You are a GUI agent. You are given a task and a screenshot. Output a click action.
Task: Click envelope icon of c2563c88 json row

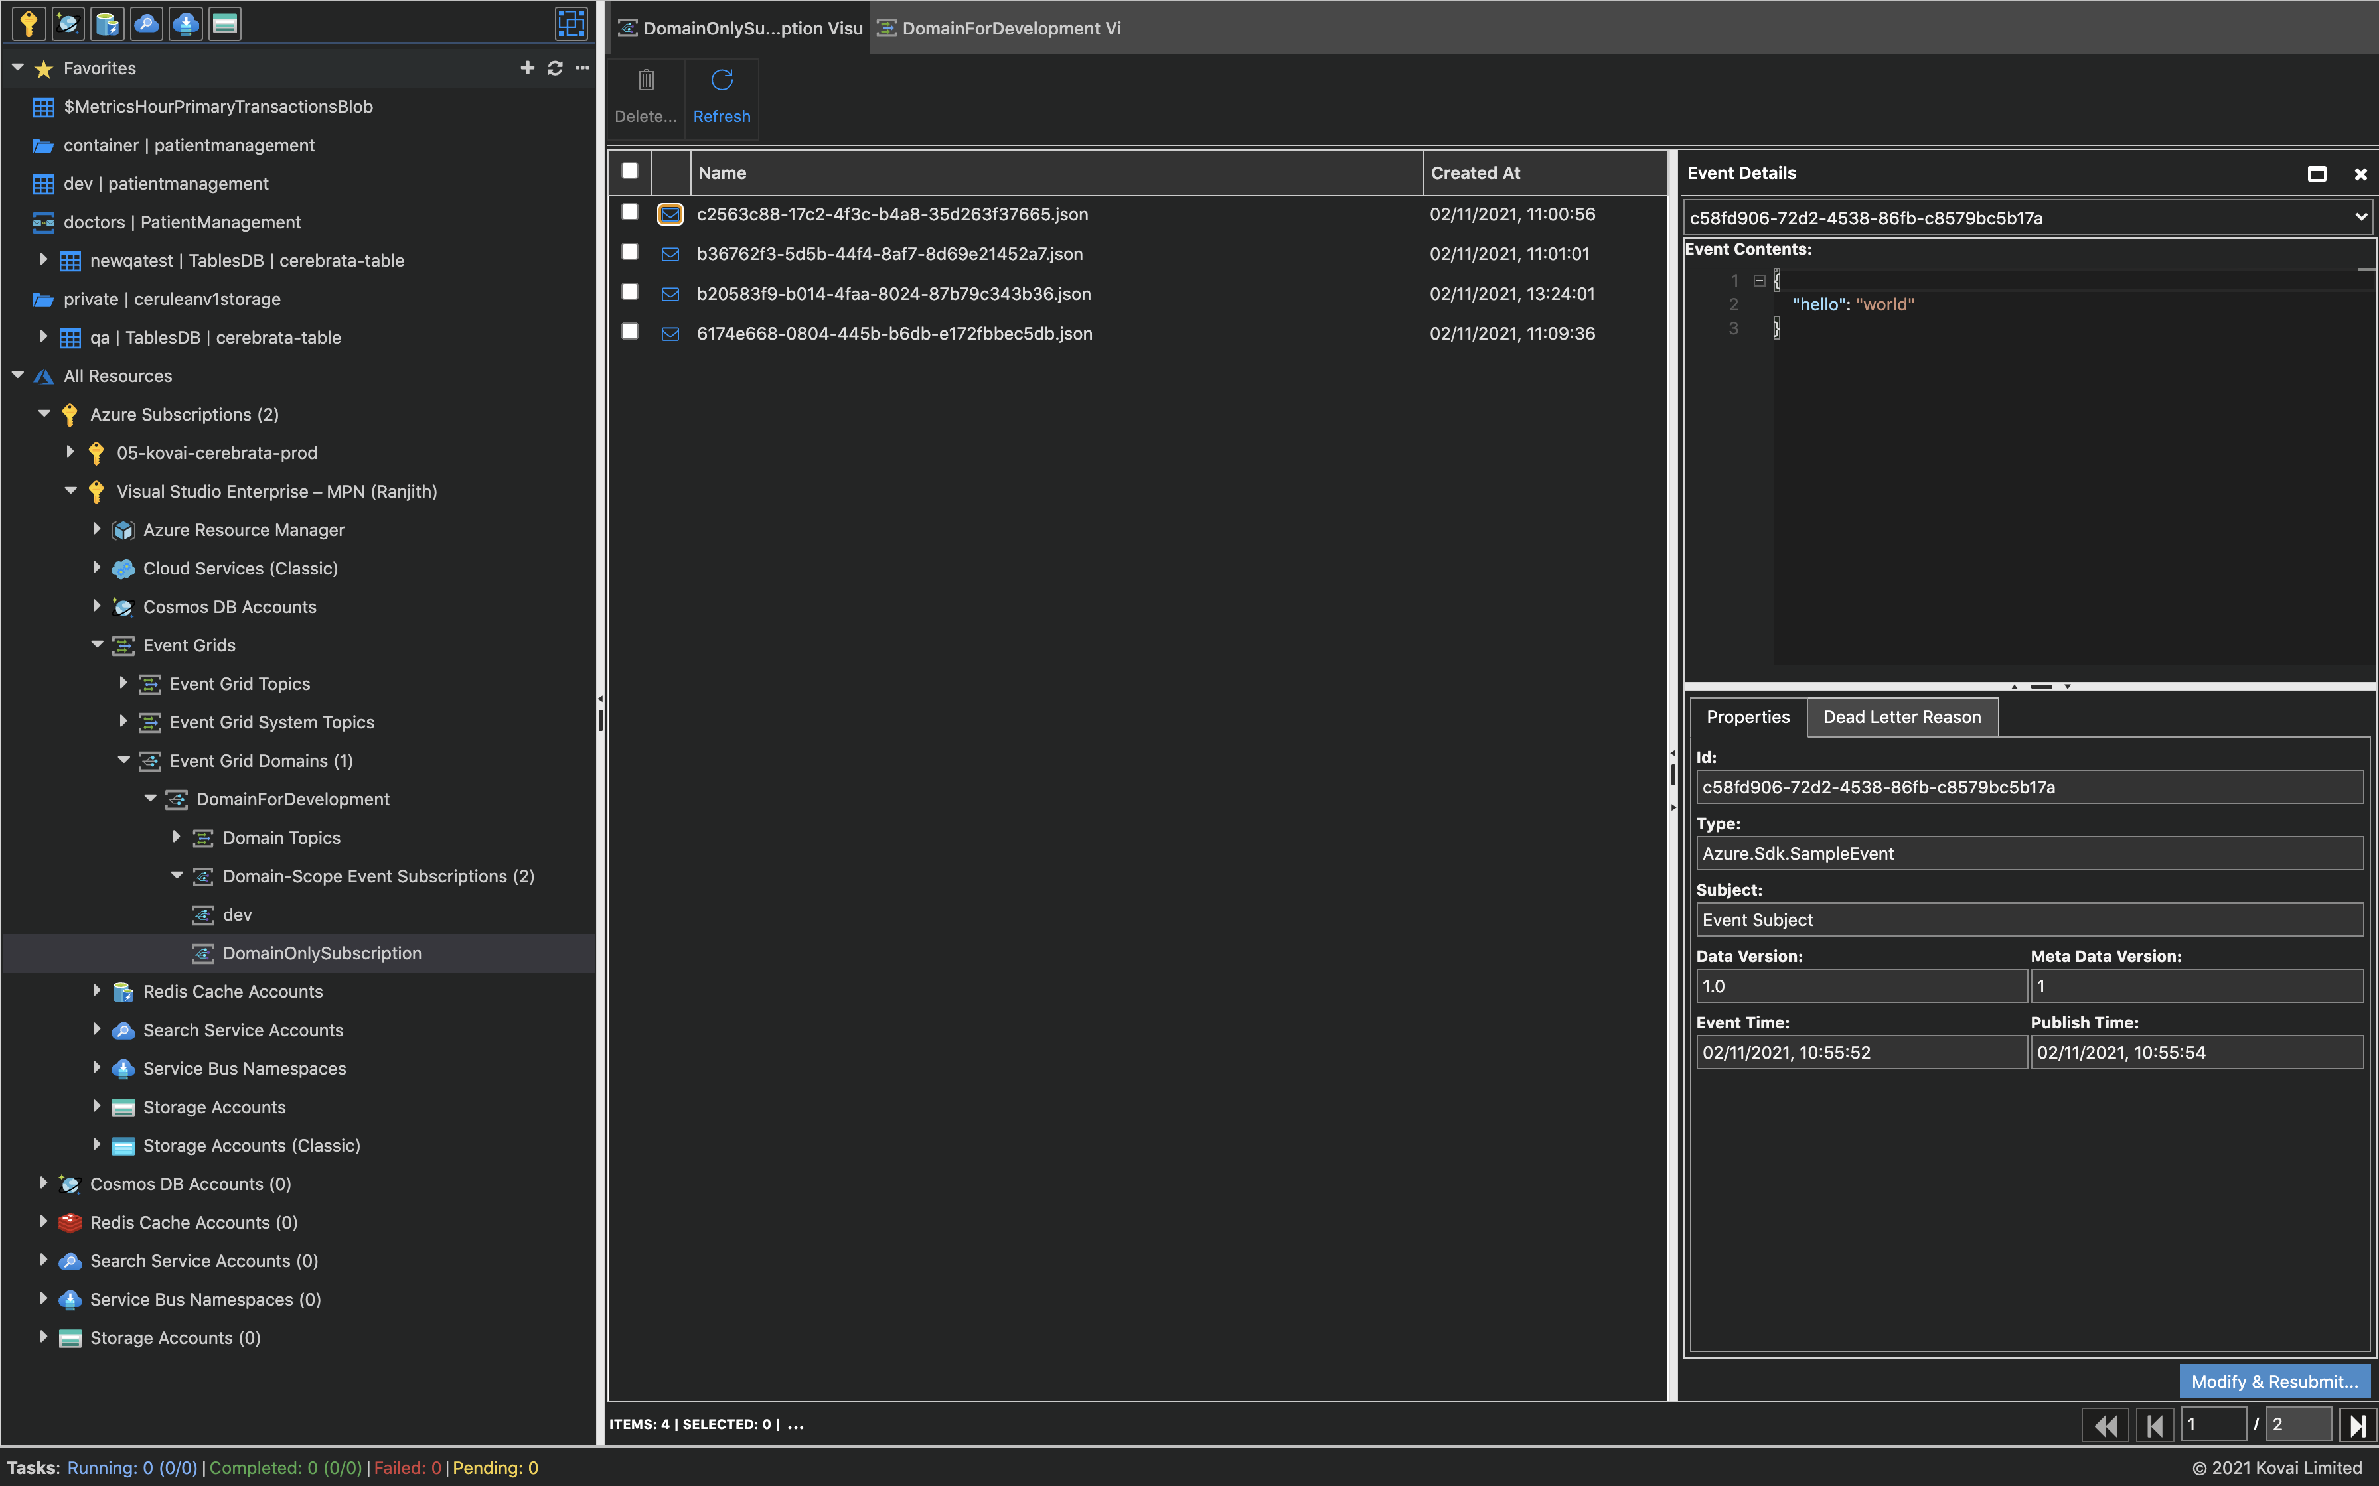tap(670, 214)
